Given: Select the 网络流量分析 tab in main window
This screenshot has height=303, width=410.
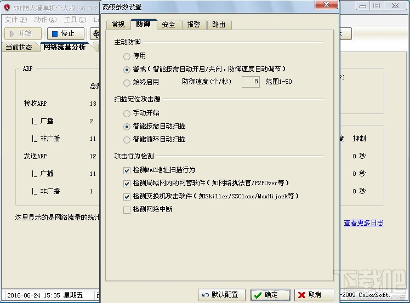Looking at the screenshot, I should (x=65, y=47).
